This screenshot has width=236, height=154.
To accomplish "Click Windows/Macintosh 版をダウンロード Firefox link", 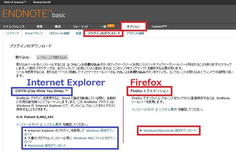I will coord(170,131).
